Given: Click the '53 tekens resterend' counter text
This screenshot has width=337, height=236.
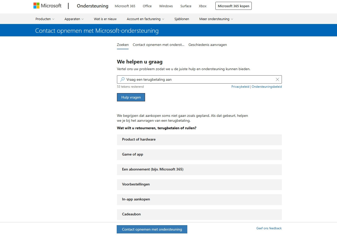Looking at the screenshot, I should click(x=130, y=87).
